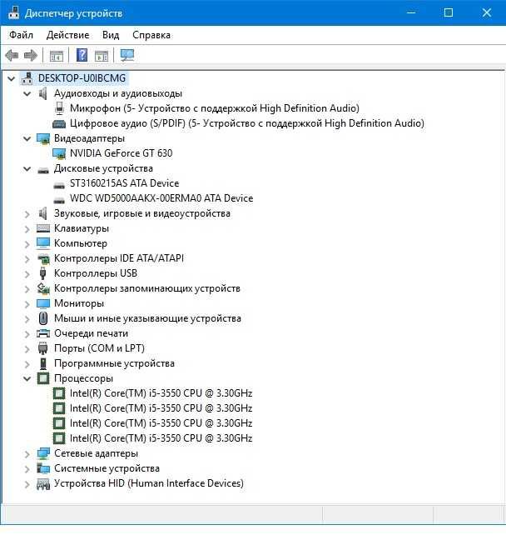The image size is (506, 540).
Task: Select the Клавиатуры label
Action: [x=82, y=228]
